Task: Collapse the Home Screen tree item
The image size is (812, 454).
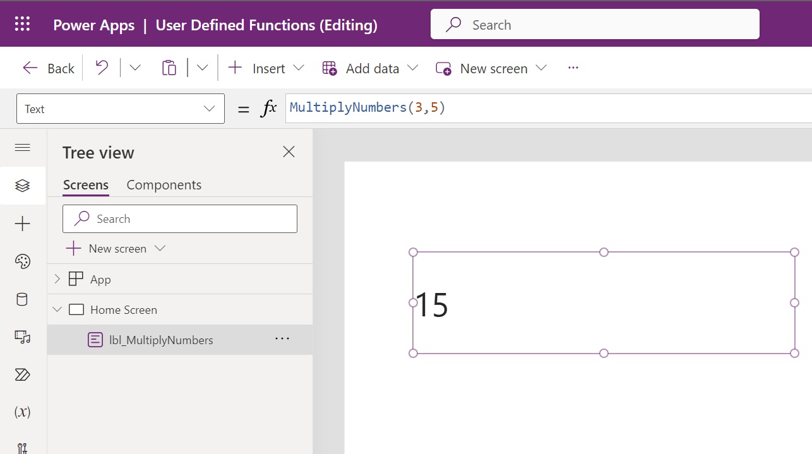Action: click(x=57, y=309)
